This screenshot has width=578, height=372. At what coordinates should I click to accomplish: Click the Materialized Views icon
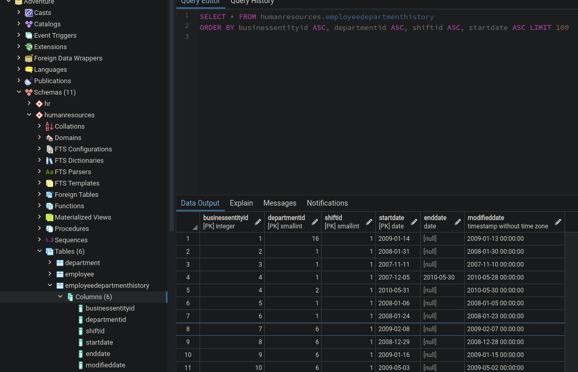50,217
